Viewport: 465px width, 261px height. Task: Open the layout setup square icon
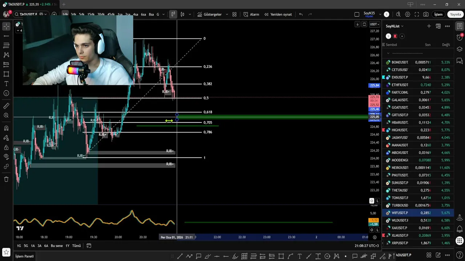[357, 14]
